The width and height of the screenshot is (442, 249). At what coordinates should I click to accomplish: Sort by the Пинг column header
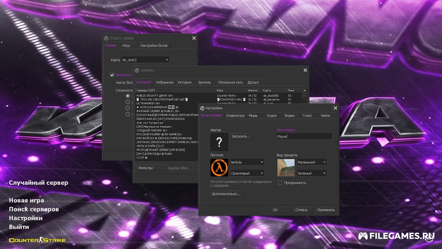pyautogui.click(x=294, y=90)
